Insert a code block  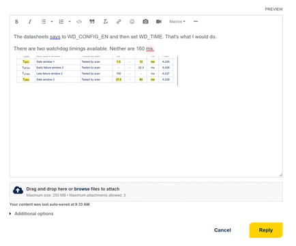click(79, 22)
